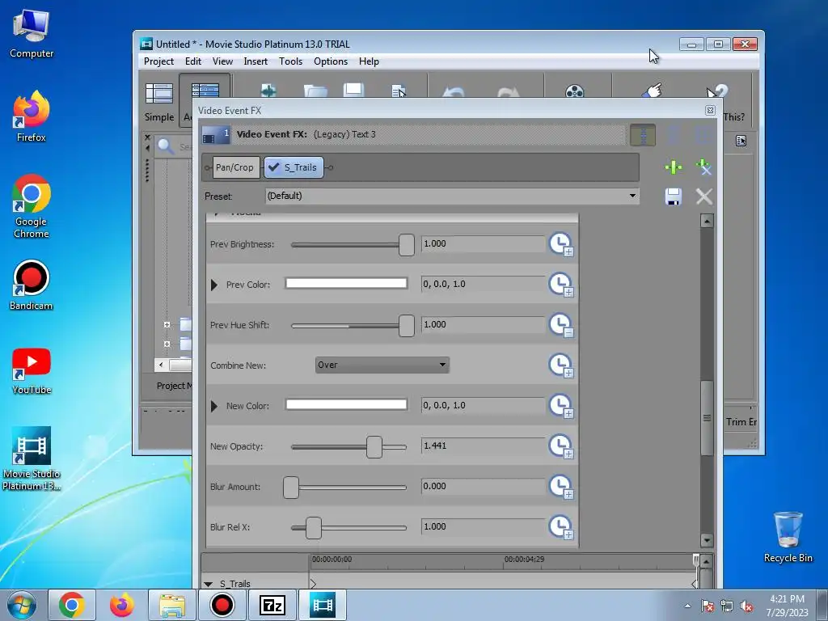Open 7-Zip from the taskbar
828x621 pixels.
click(272, 605)
